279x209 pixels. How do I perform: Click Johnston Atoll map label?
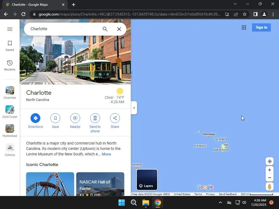137,166
